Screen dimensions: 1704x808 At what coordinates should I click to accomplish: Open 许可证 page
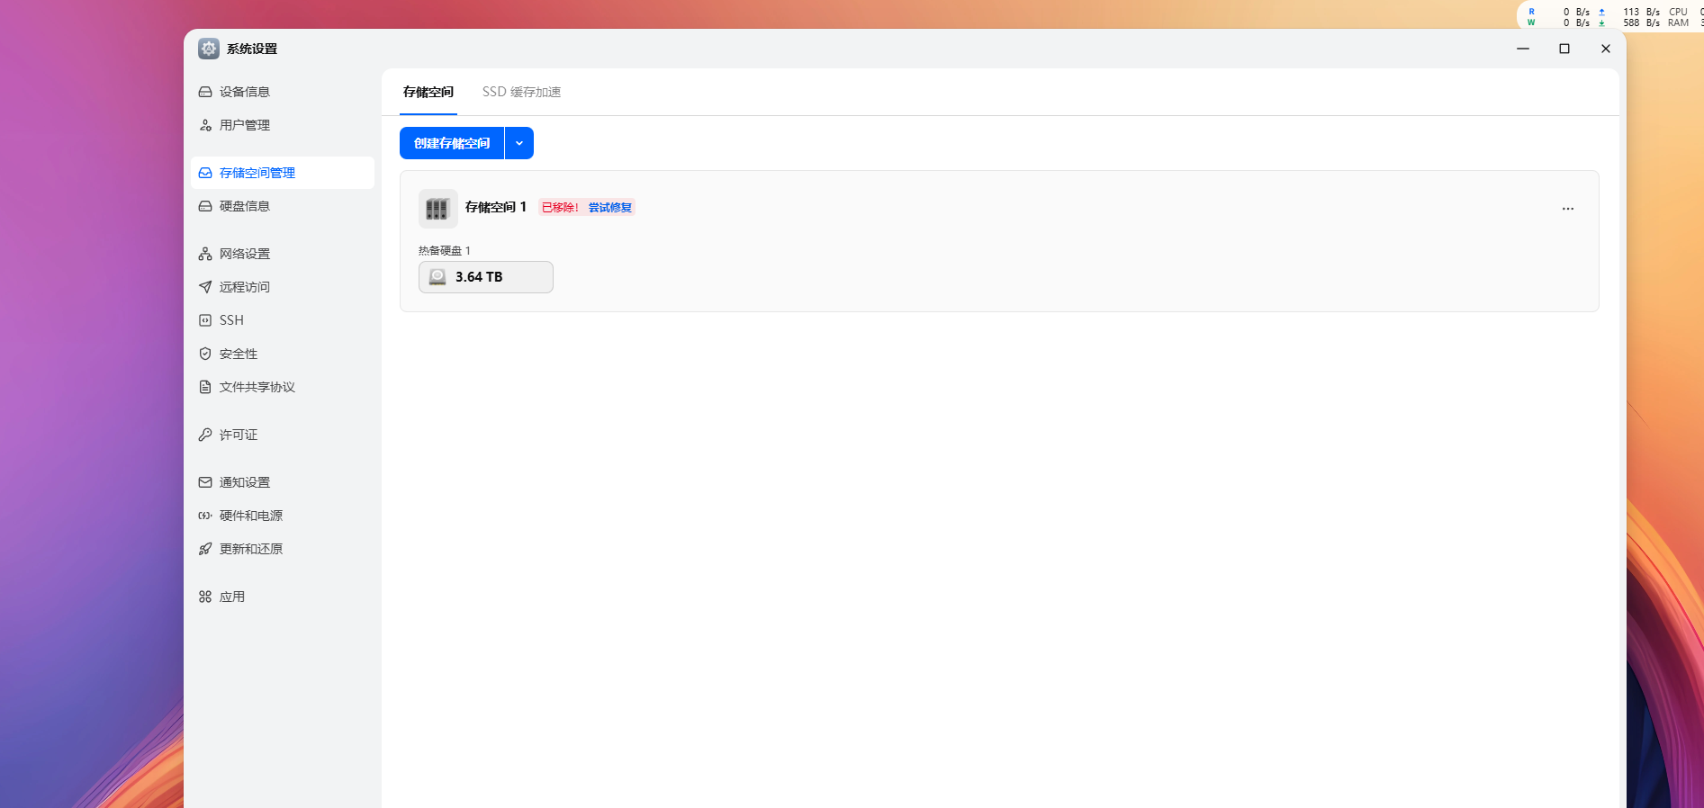(283, 435)
